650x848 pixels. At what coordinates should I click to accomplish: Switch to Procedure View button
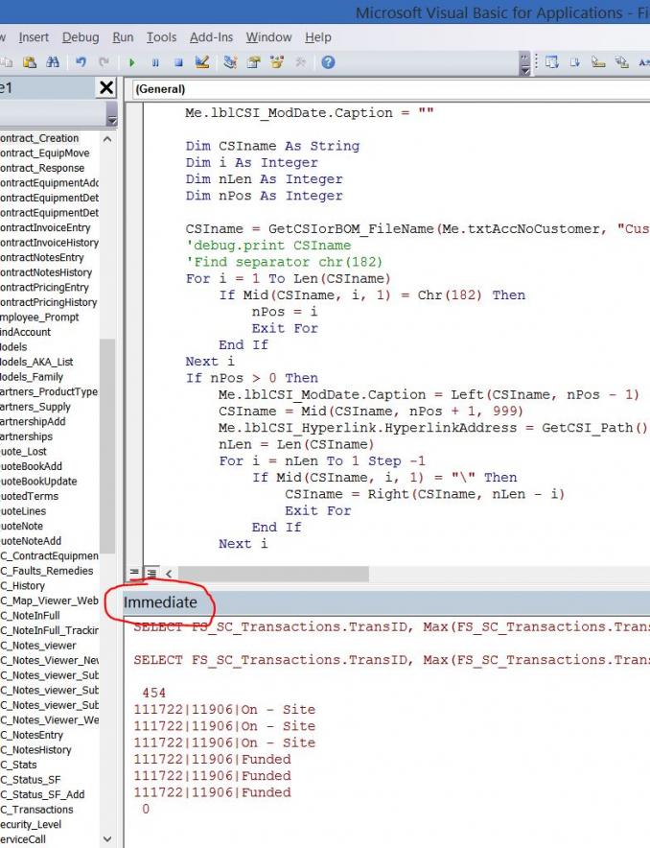(134, 574)
